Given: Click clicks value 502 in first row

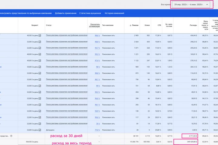Looking at the screenshot, I should tap(148, 36).
